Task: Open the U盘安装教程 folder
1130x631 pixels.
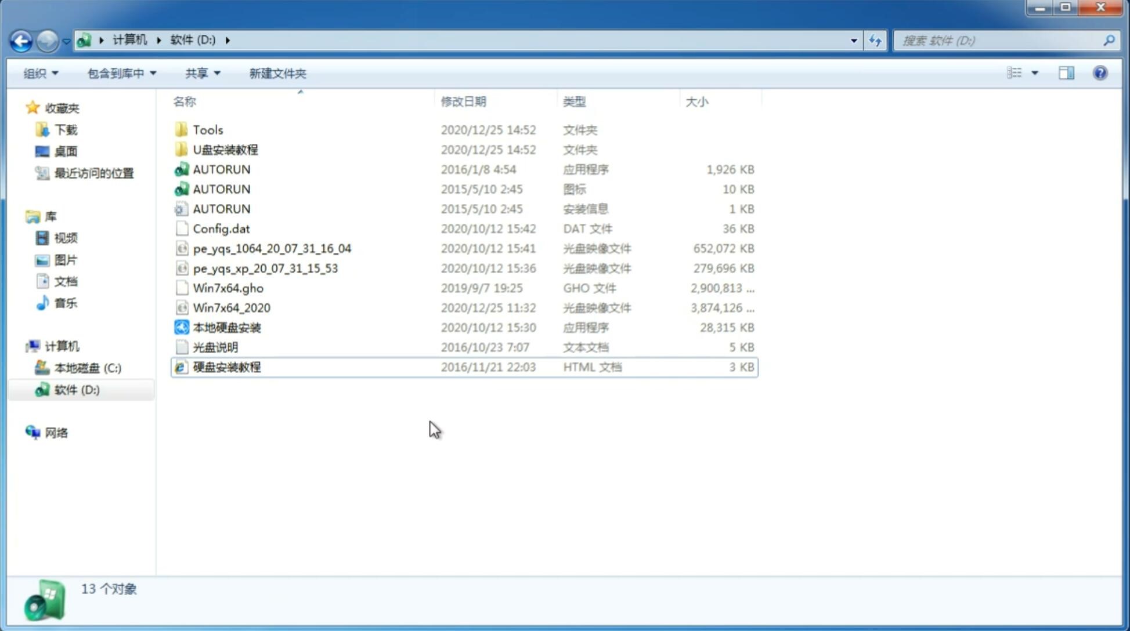Action: pyautogui.click(x=226, y=150)
